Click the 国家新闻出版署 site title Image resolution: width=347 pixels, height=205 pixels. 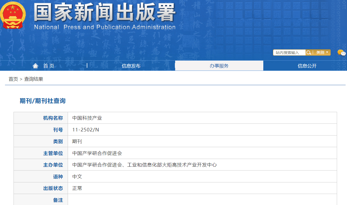[105, 13]
